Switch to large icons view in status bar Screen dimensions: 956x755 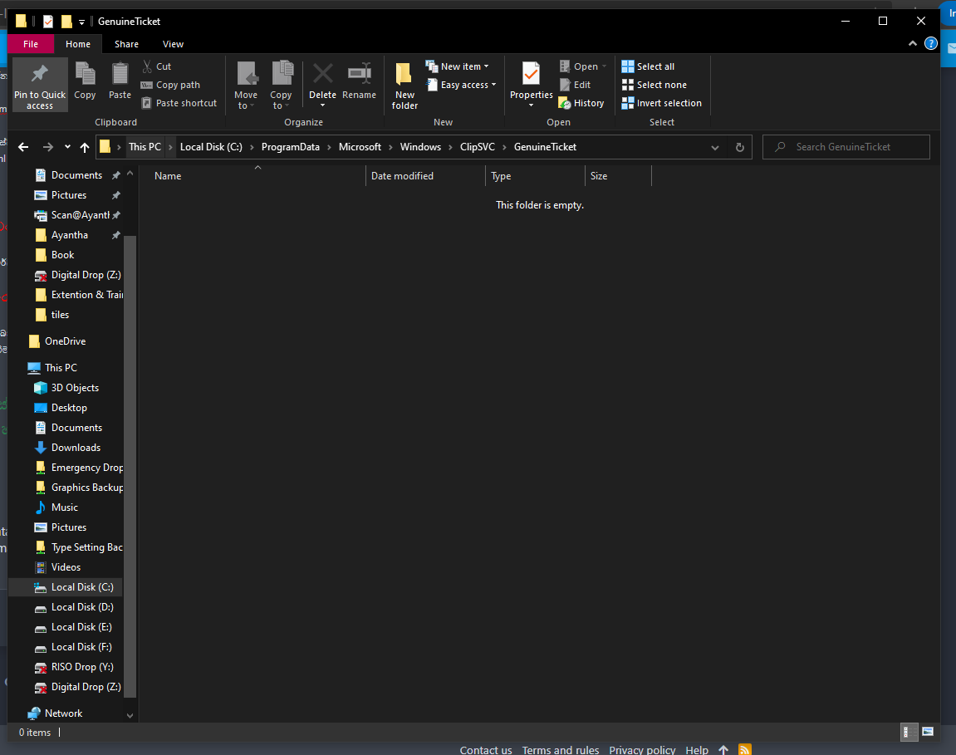[927, 732]
